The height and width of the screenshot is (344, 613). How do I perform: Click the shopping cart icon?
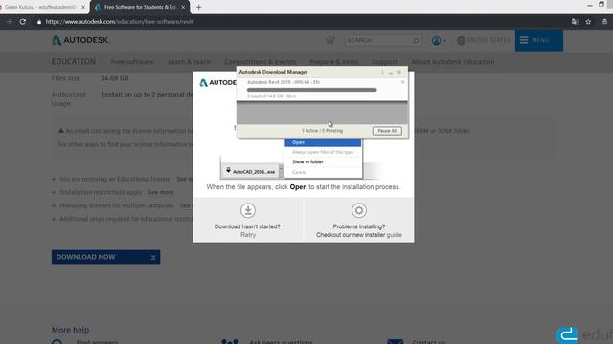pos(330,40)
